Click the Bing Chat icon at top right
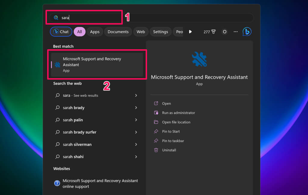This screenshot has height=195, width=308. [x=247, y=32]
